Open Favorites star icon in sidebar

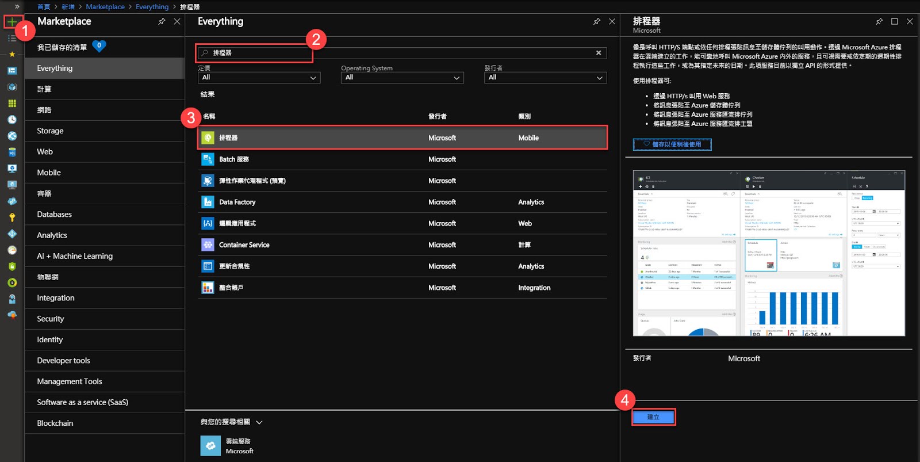[11, 54]
